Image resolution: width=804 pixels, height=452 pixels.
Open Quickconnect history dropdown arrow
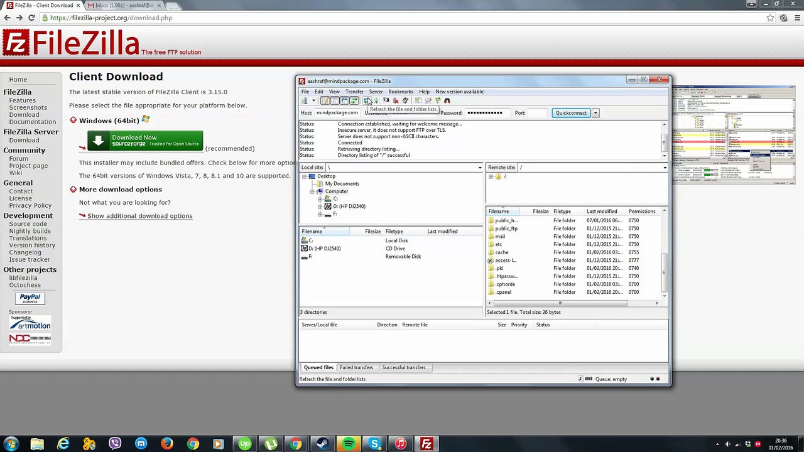(x=595, y=113)
